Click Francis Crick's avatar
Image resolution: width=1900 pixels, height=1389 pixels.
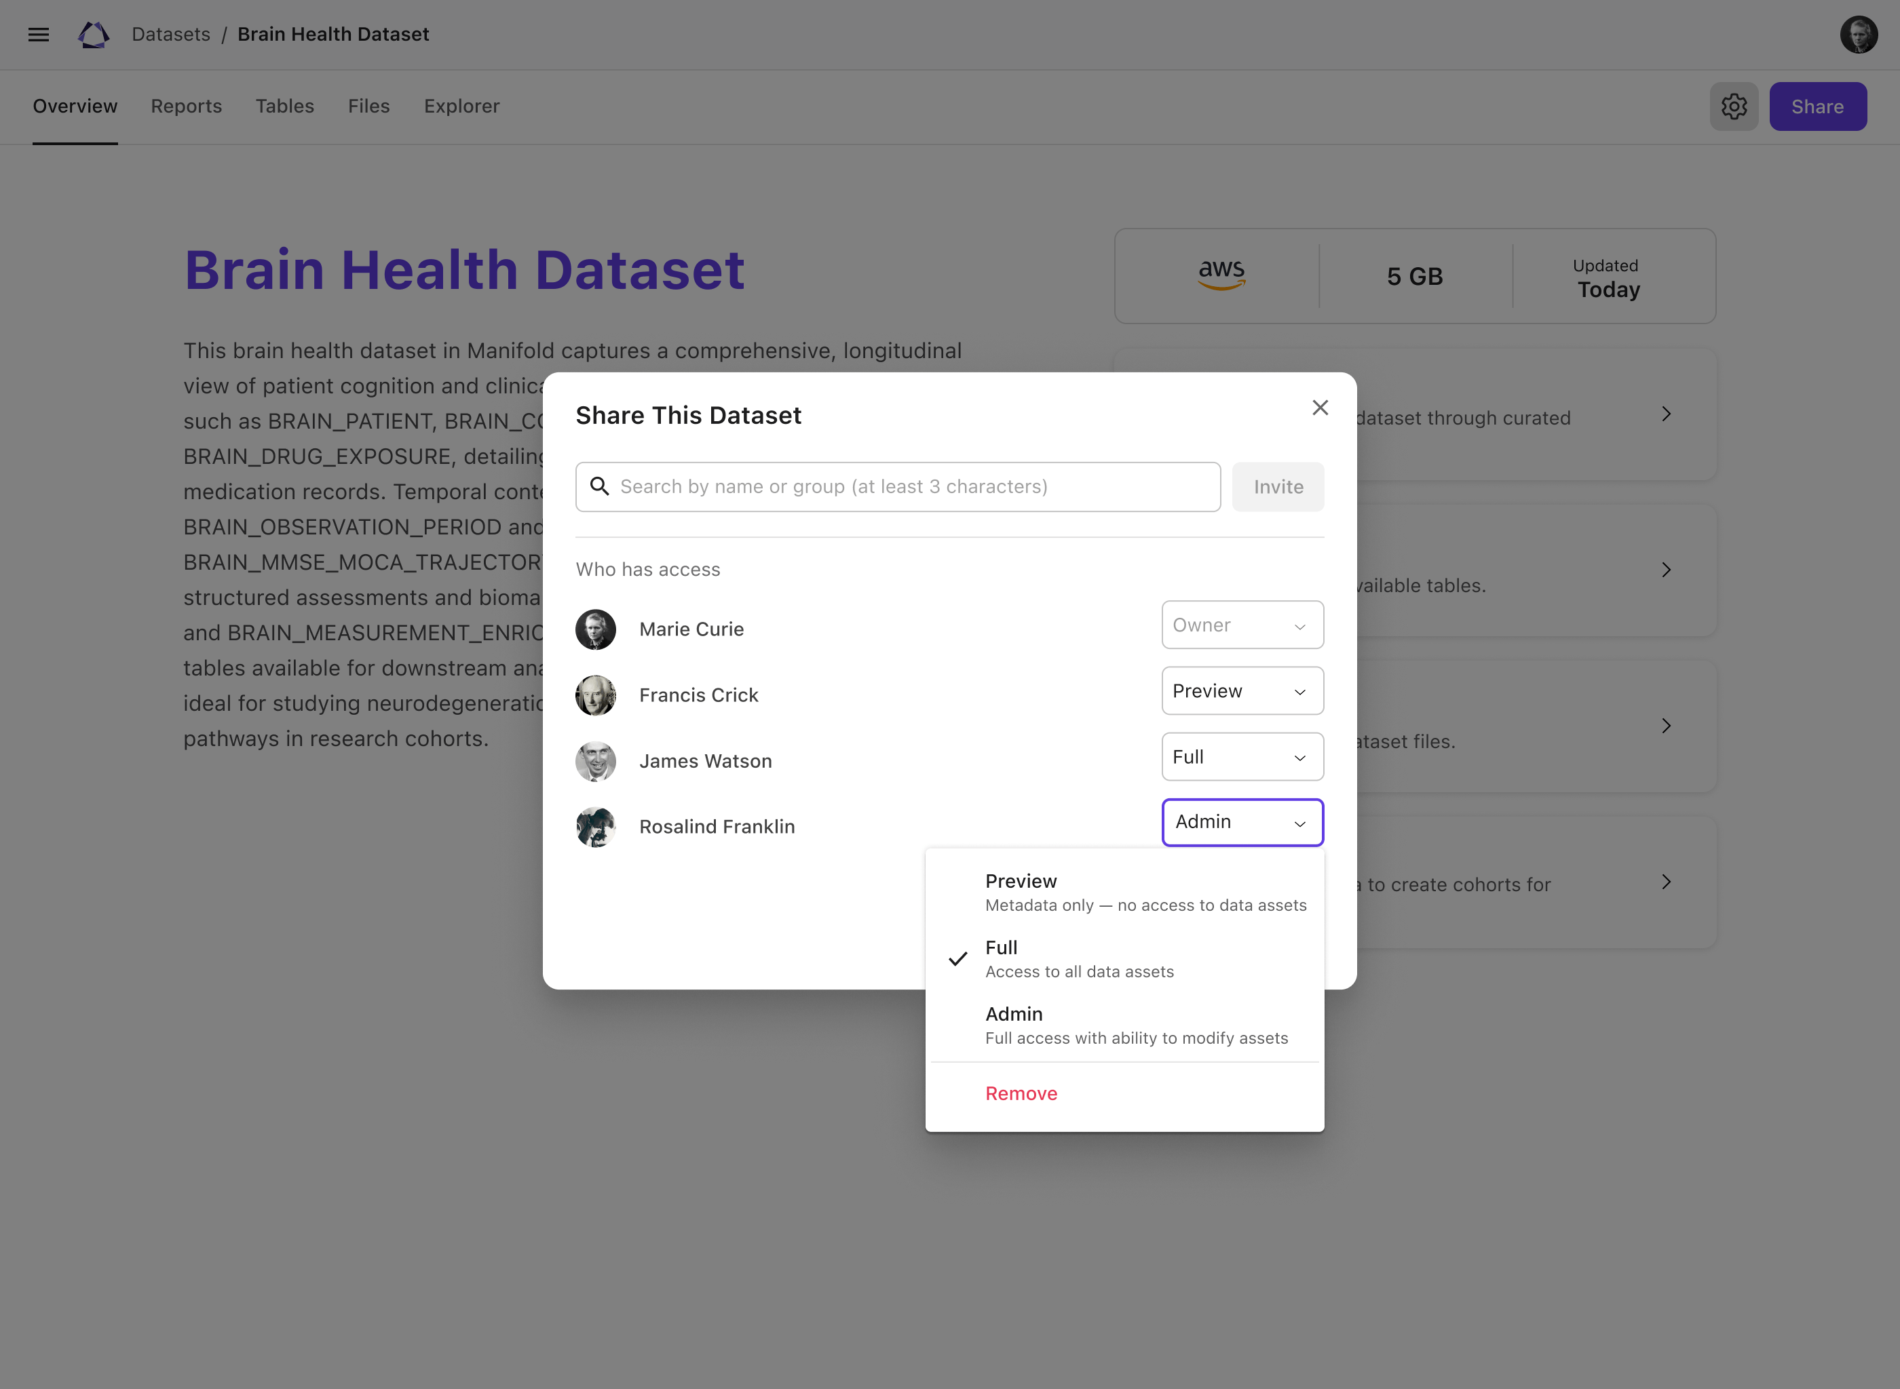(x=596, y=694)
